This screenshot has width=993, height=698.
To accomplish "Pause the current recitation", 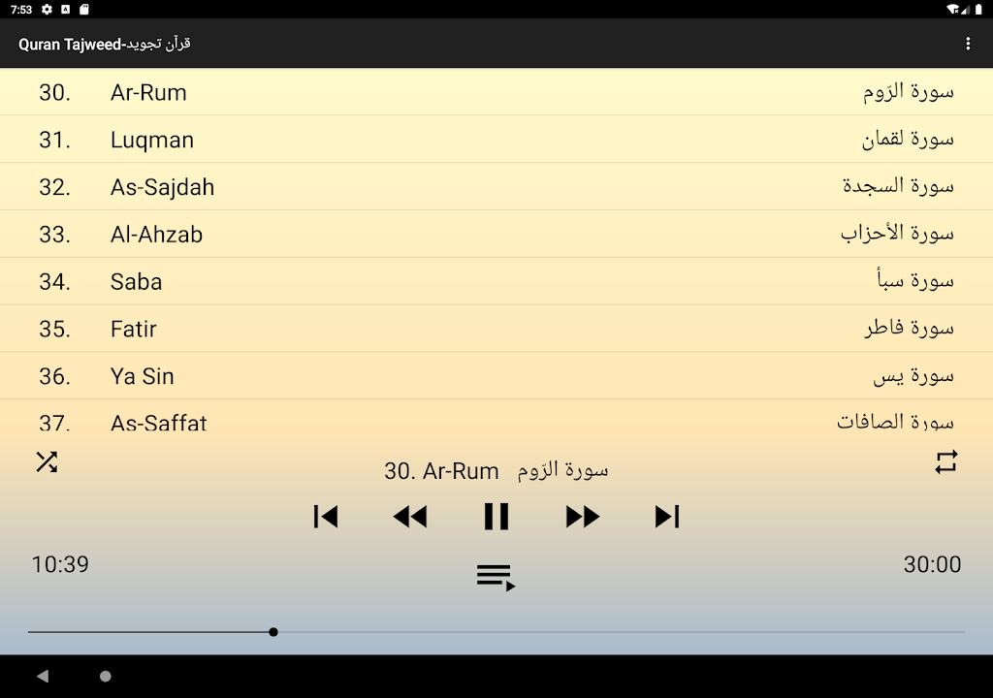I will pyautogui.click(x=496, y=516).
